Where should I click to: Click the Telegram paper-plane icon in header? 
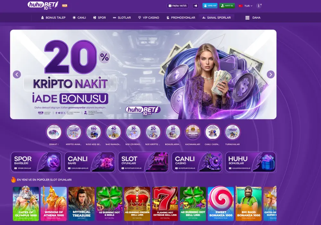[195, 6]
